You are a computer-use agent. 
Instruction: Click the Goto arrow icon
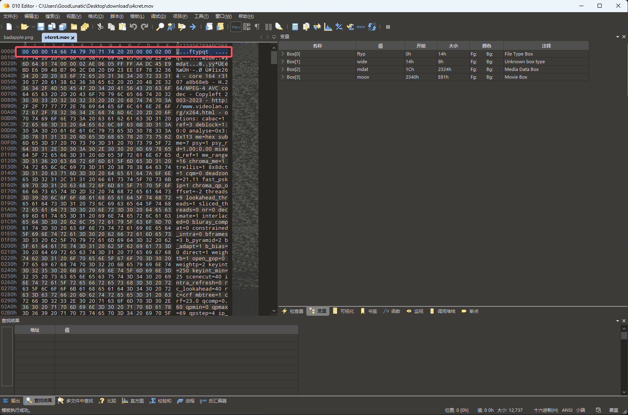click(x=193, y=27)
